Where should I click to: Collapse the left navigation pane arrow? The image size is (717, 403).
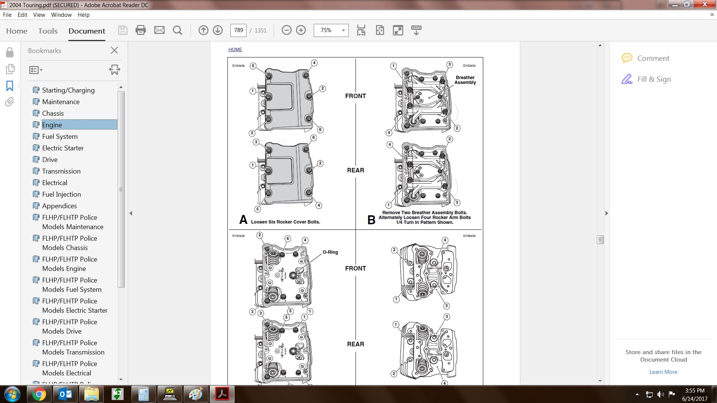point(131,213)
